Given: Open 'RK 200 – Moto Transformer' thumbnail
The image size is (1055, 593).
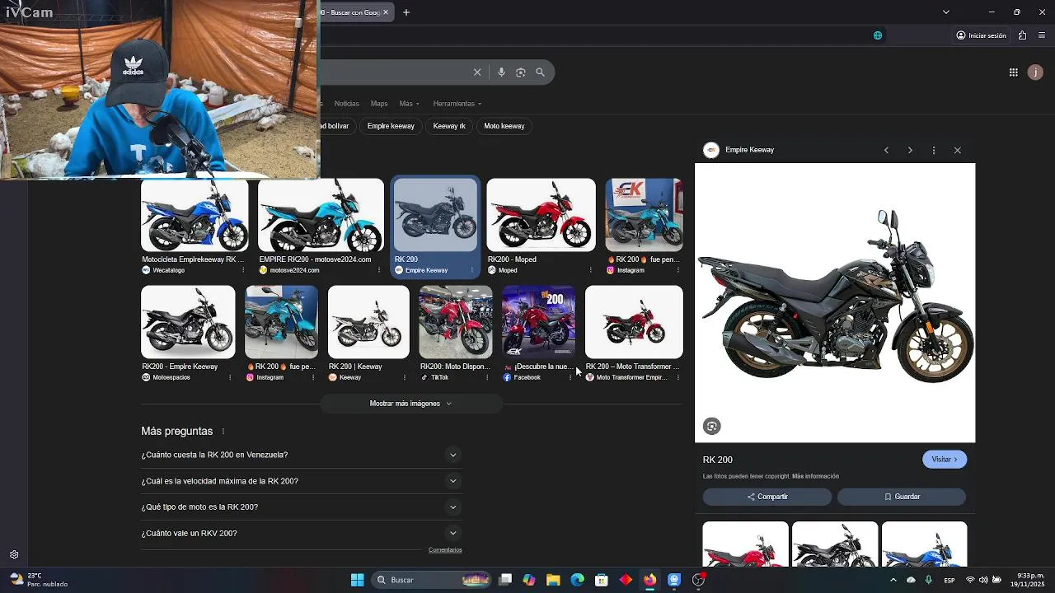Looking at the screenshot, I should pos(634,322).
